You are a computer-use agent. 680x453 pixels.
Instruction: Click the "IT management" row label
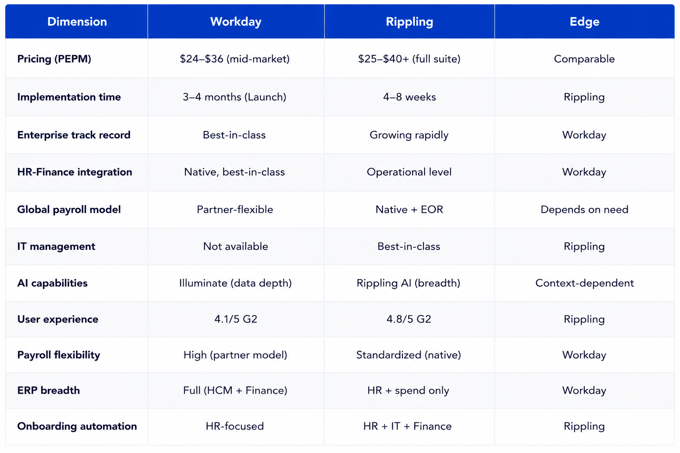pos(56,246)
